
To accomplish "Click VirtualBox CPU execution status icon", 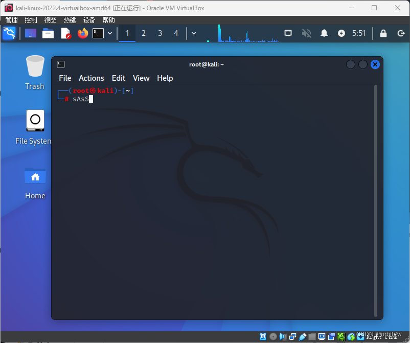I will (x=341, y=336).
